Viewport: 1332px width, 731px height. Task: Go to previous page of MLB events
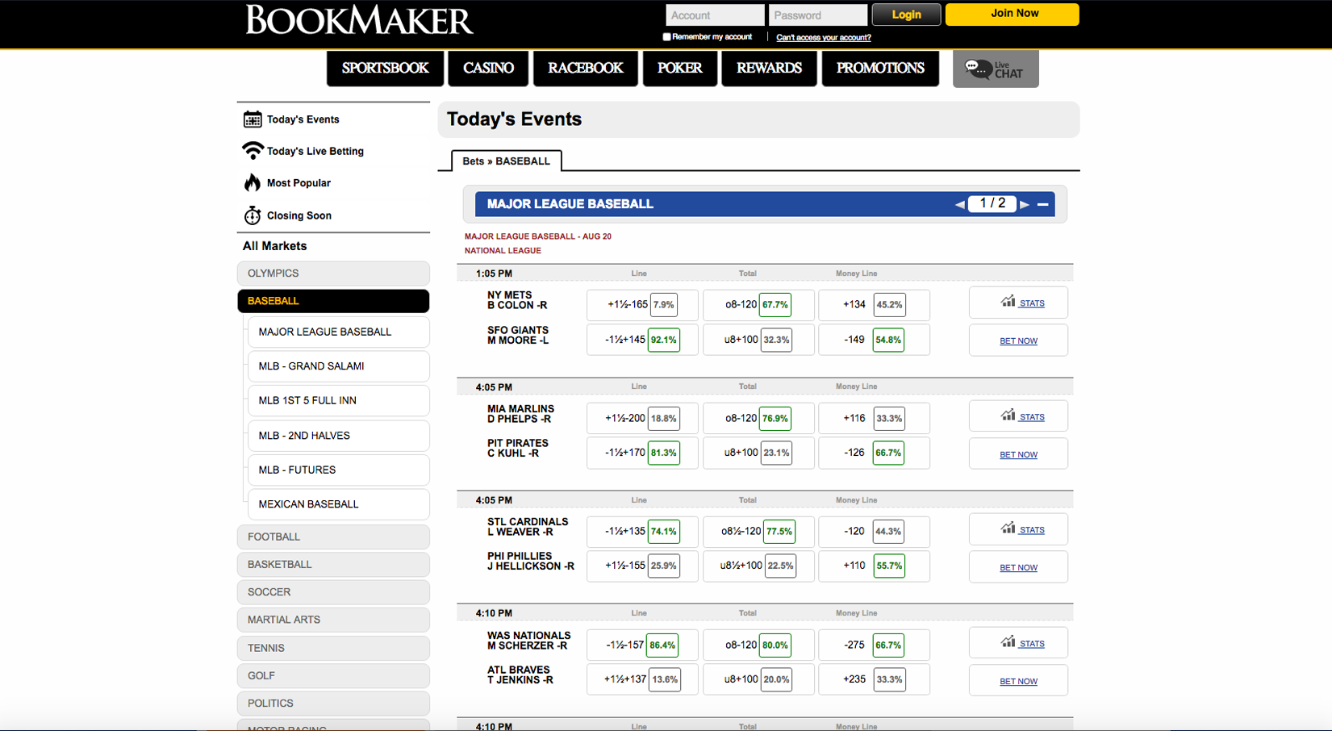[x=959, y=205]
